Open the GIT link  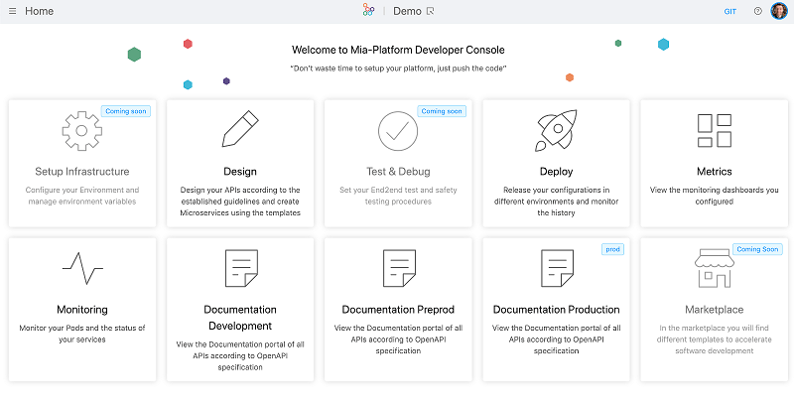[x=730, y=12]
